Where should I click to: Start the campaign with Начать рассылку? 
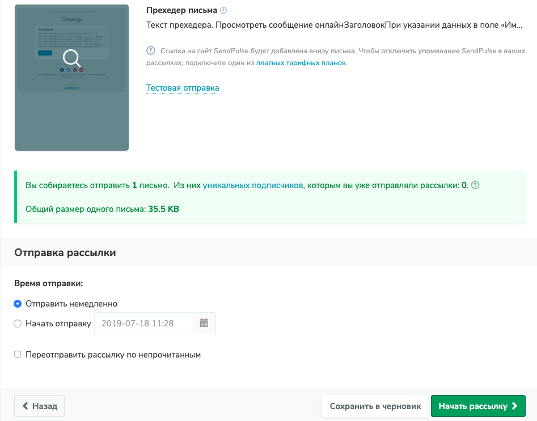tap(478, 406)
